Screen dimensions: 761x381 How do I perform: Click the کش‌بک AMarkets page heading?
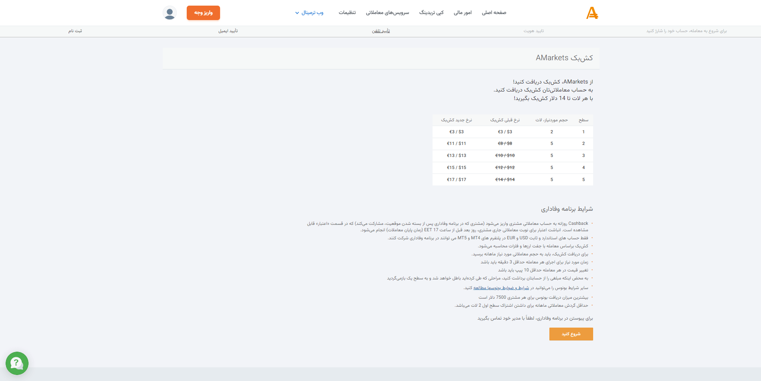pyautogui.click(x=564, y=58)
